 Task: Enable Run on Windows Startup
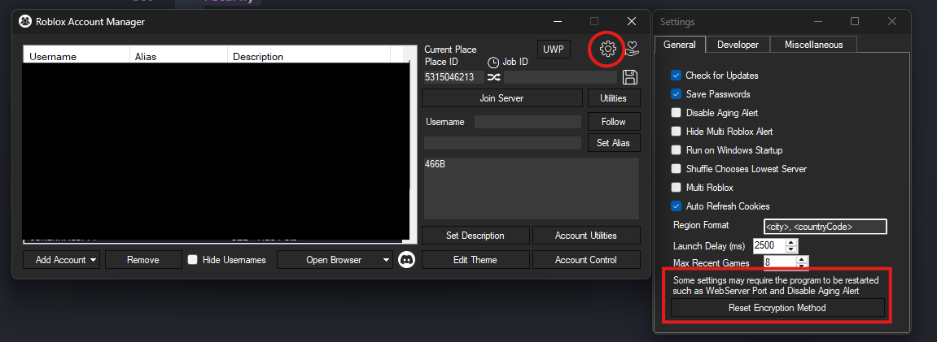(x=676, y=150)
